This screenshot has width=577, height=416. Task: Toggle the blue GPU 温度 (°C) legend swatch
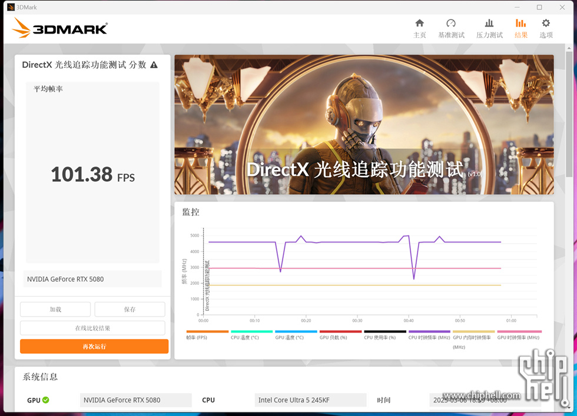(x=296, y=331)
